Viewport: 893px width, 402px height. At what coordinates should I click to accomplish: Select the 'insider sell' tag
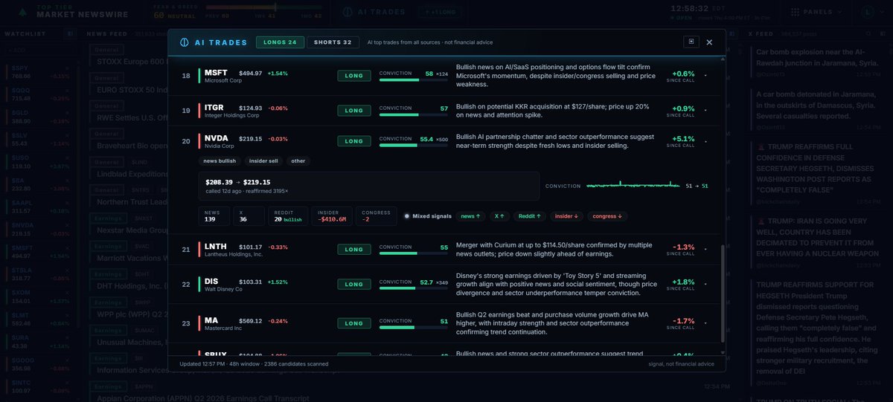tap(263, 161)
